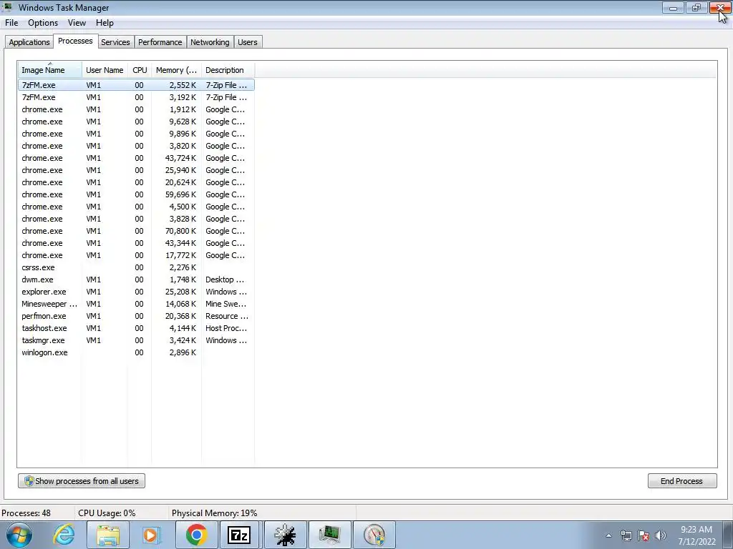733x549 pixels.
Task: Select chrome.exe row using 3,828 K
Action: (136, 219)
